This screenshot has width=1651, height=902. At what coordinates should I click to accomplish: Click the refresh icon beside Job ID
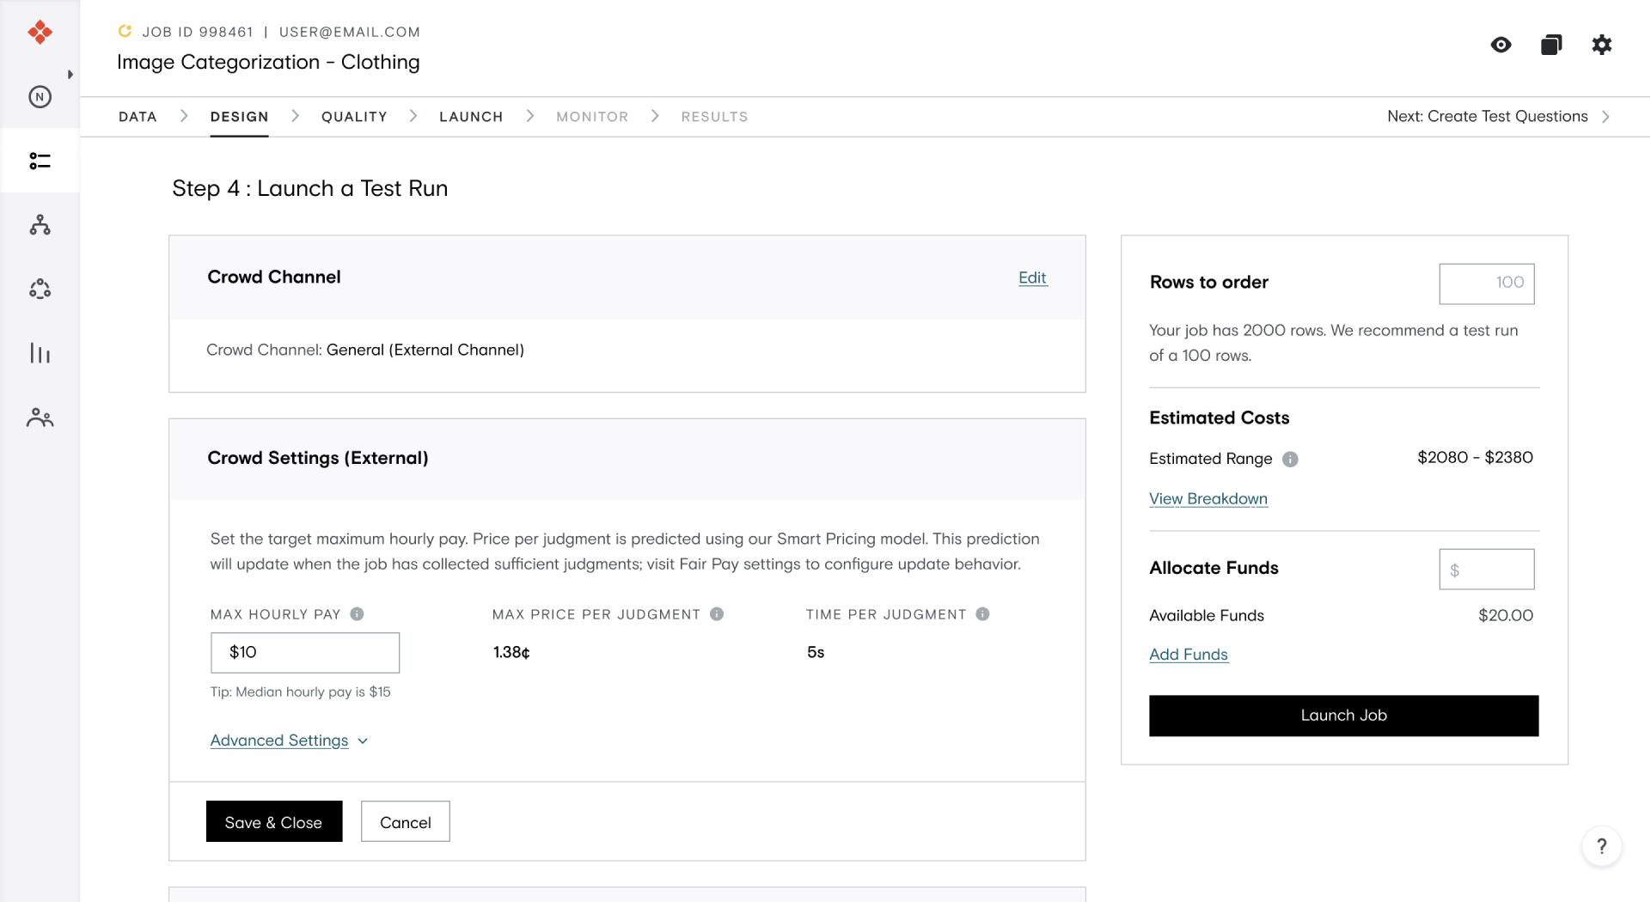click(x=125, y=31)
